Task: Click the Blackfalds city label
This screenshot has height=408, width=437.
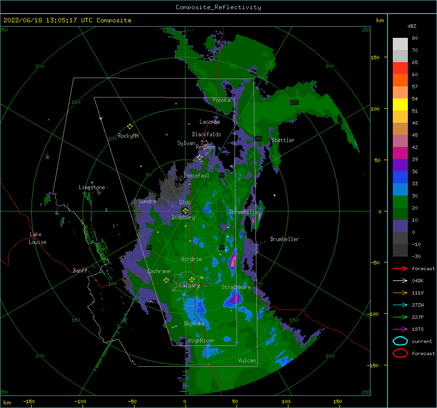Action: [x=206, y=134]
